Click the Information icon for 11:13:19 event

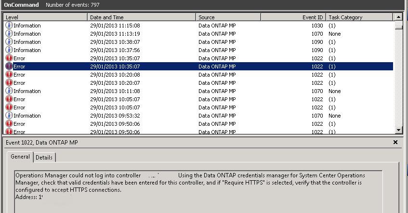tap(9, 34)
